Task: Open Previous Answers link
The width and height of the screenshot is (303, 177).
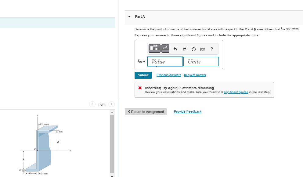Action: click(169, 75)
